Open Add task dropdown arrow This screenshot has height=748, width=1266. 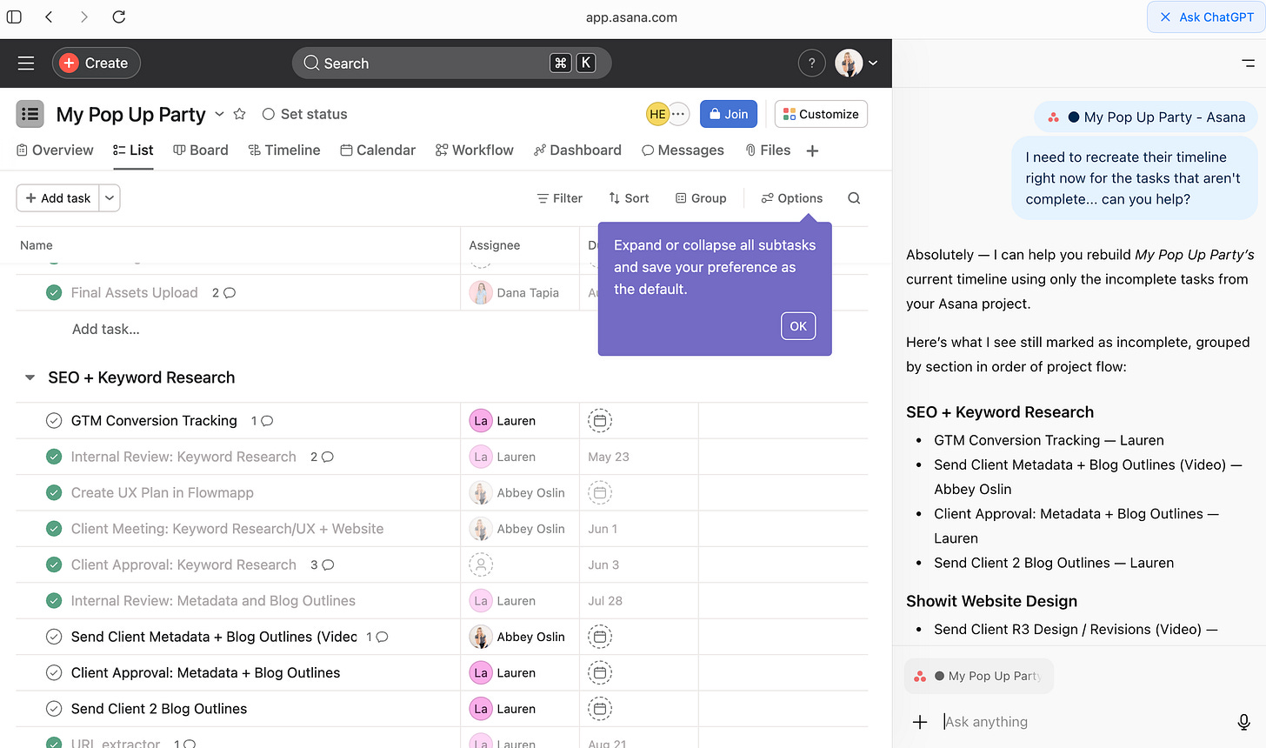point(110,198)
